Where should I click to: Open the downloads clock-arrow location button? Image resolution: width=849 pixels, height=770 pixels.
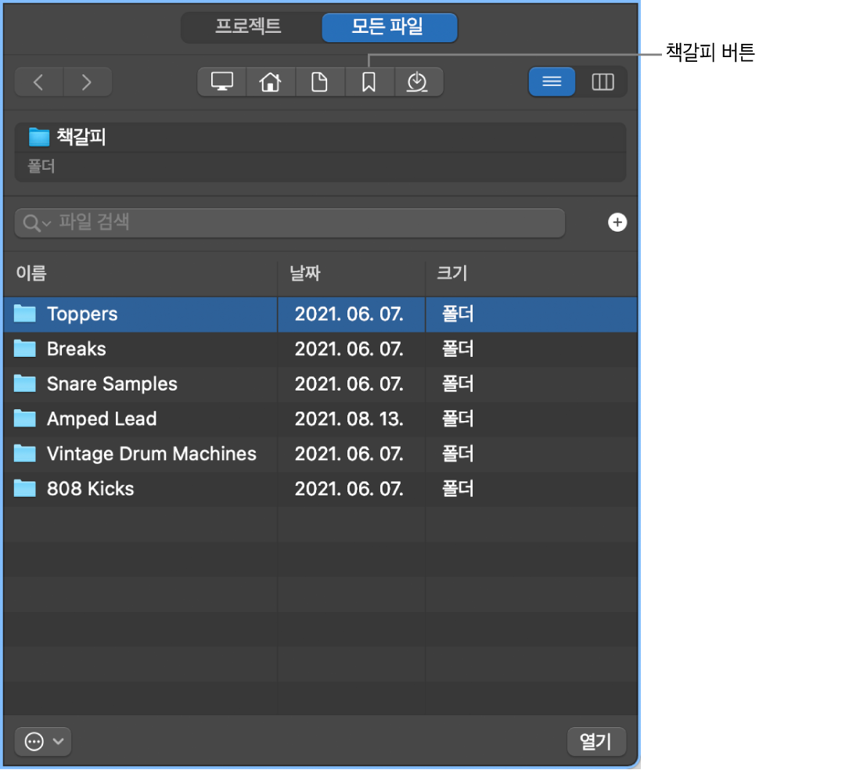(419, 82)
